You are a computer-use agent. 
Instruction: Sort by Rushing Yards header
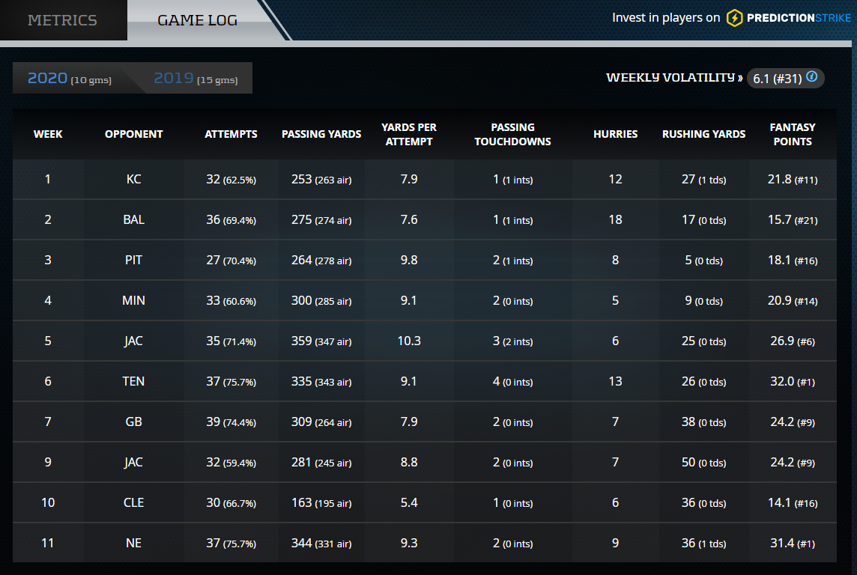coord(703,134)
